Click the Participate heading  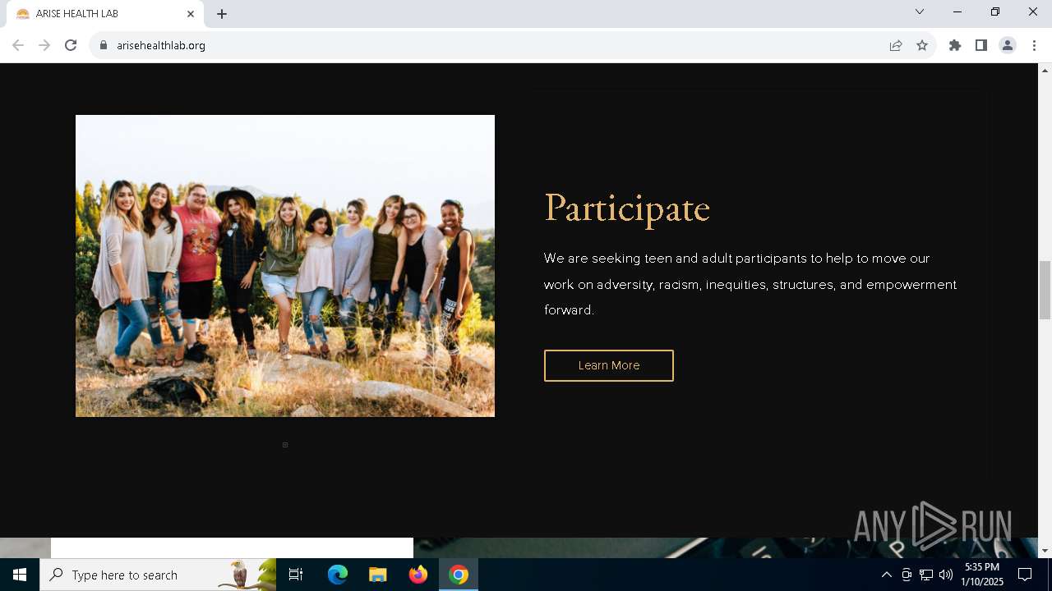point(627,208)
